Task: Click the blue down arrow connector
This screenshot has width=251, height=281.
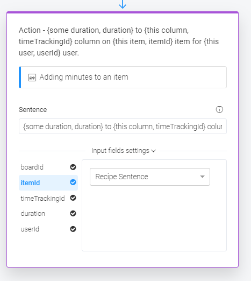Action: pyautogui.click(x=123, y=4)
